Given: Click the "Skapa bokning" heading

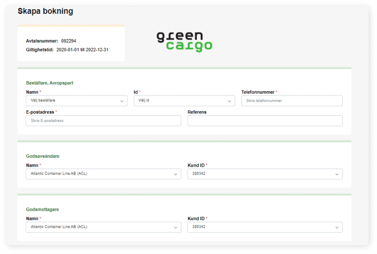Looking at the screenshot, I should point(45,11).
